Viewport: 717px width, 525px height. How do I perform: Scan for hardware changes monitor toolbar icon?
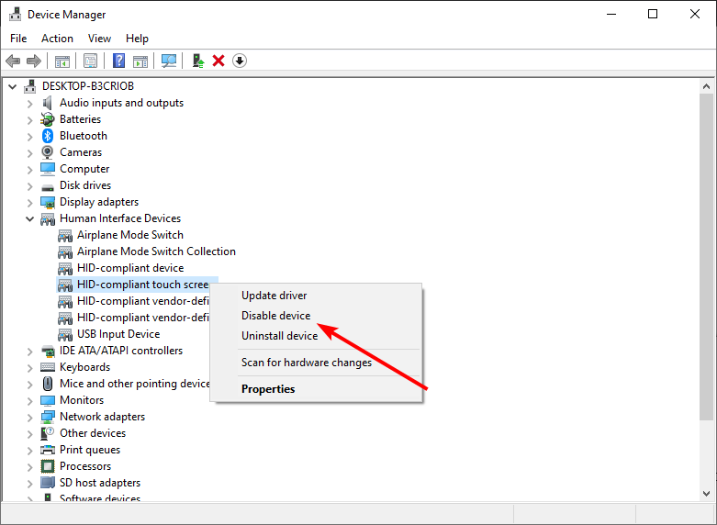tap(169, 61)
